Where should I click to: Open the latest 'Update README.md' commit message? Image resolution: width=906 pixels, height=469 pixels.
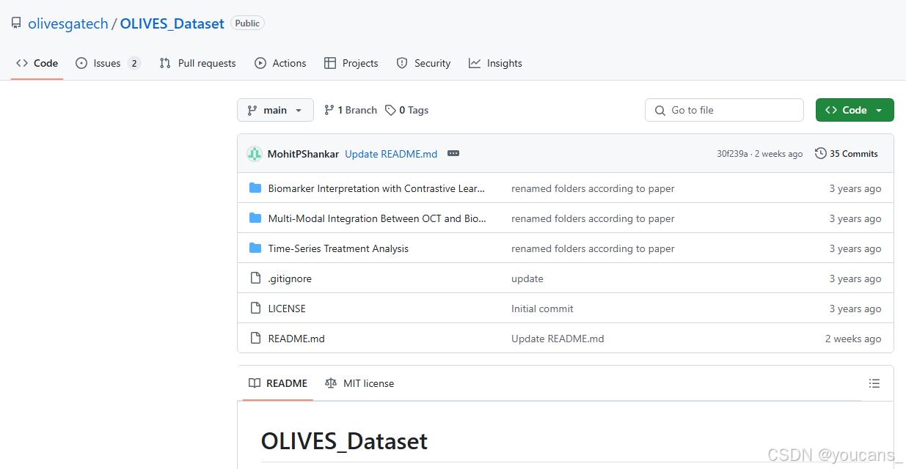click(391, 154)
